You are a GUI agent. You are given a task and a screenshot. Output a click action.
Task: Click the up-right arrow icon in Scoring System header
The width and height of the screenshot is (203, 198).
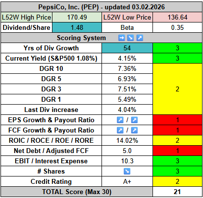pos(140,38)
